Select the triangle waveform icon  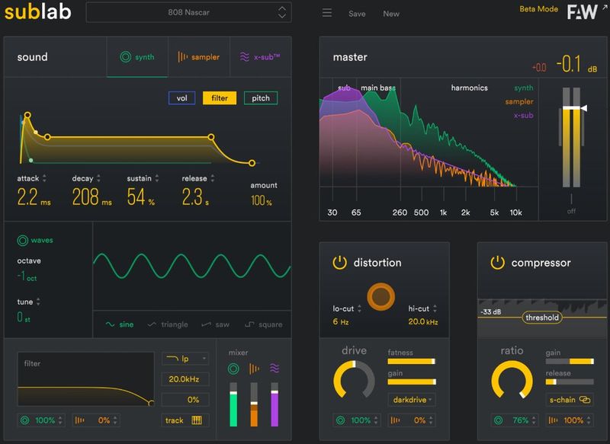[152, 324]
